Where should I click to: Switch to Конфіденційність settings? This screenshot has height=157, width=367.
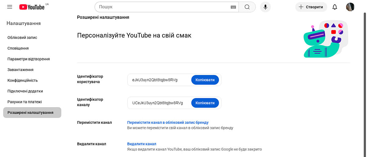tap(23, 80)
